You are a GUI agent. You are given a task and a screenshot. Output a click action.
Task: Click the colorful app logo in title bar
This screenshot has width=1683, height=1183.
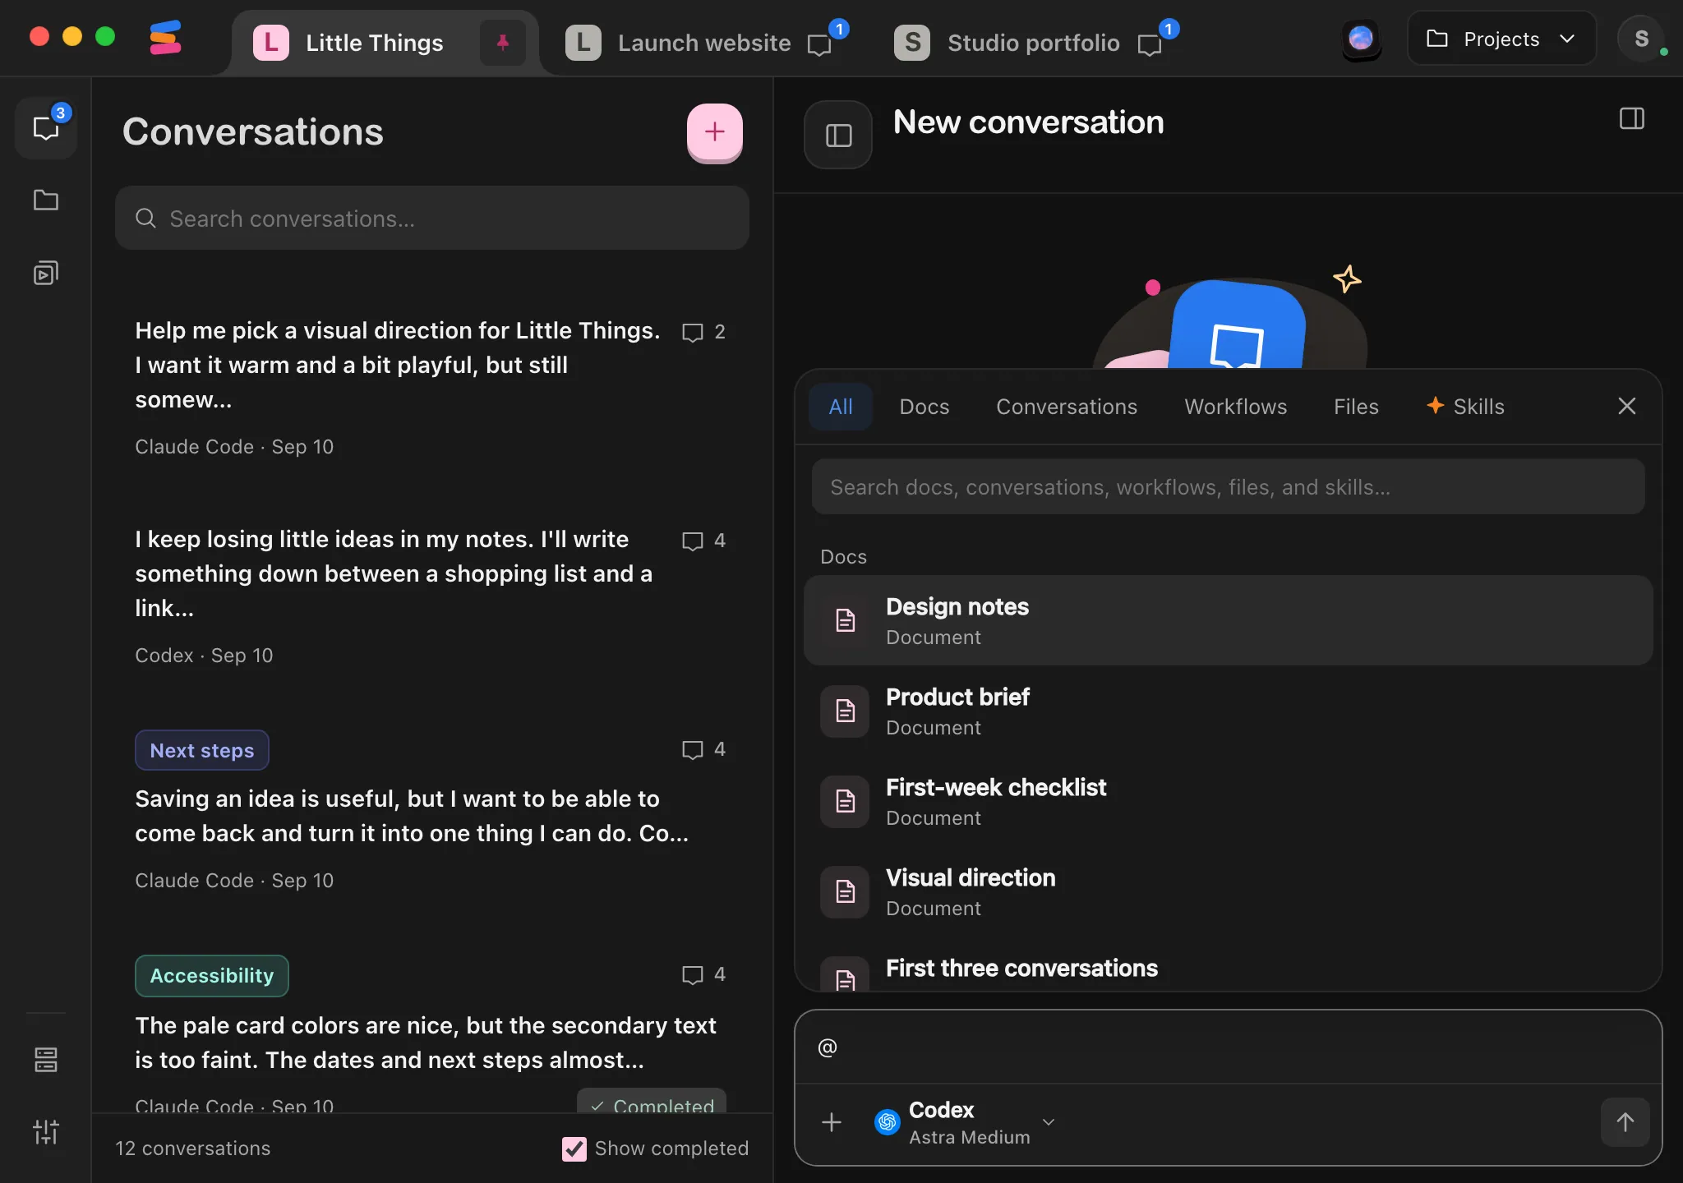165,39
